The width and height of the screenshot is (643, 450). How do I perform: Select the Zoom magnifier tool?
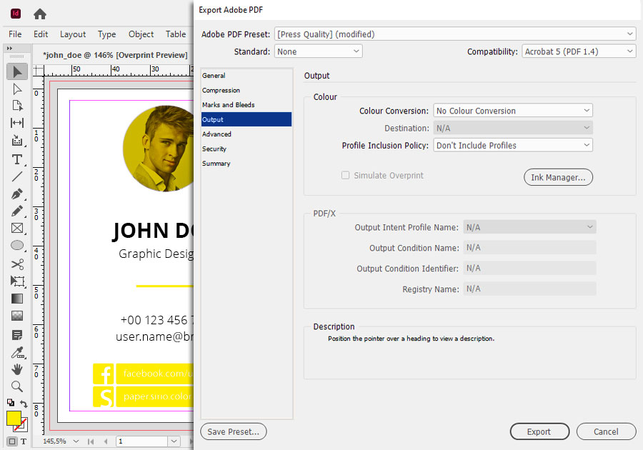[17, 386]
